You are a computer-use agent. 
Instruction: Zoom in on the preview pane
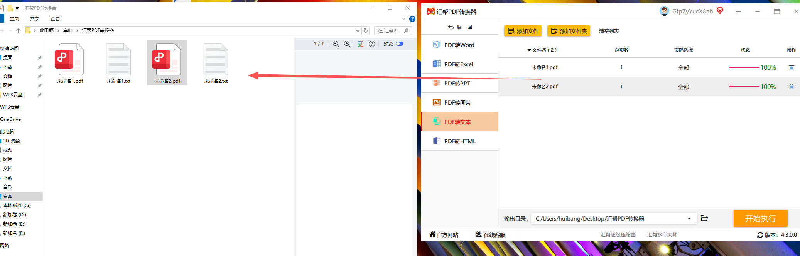pyautogui.click(x=347, y=44)
